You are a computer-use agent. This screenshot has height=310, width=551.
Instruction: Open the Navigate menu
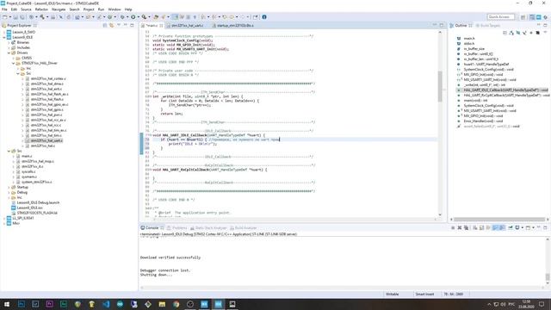[59, 9]
